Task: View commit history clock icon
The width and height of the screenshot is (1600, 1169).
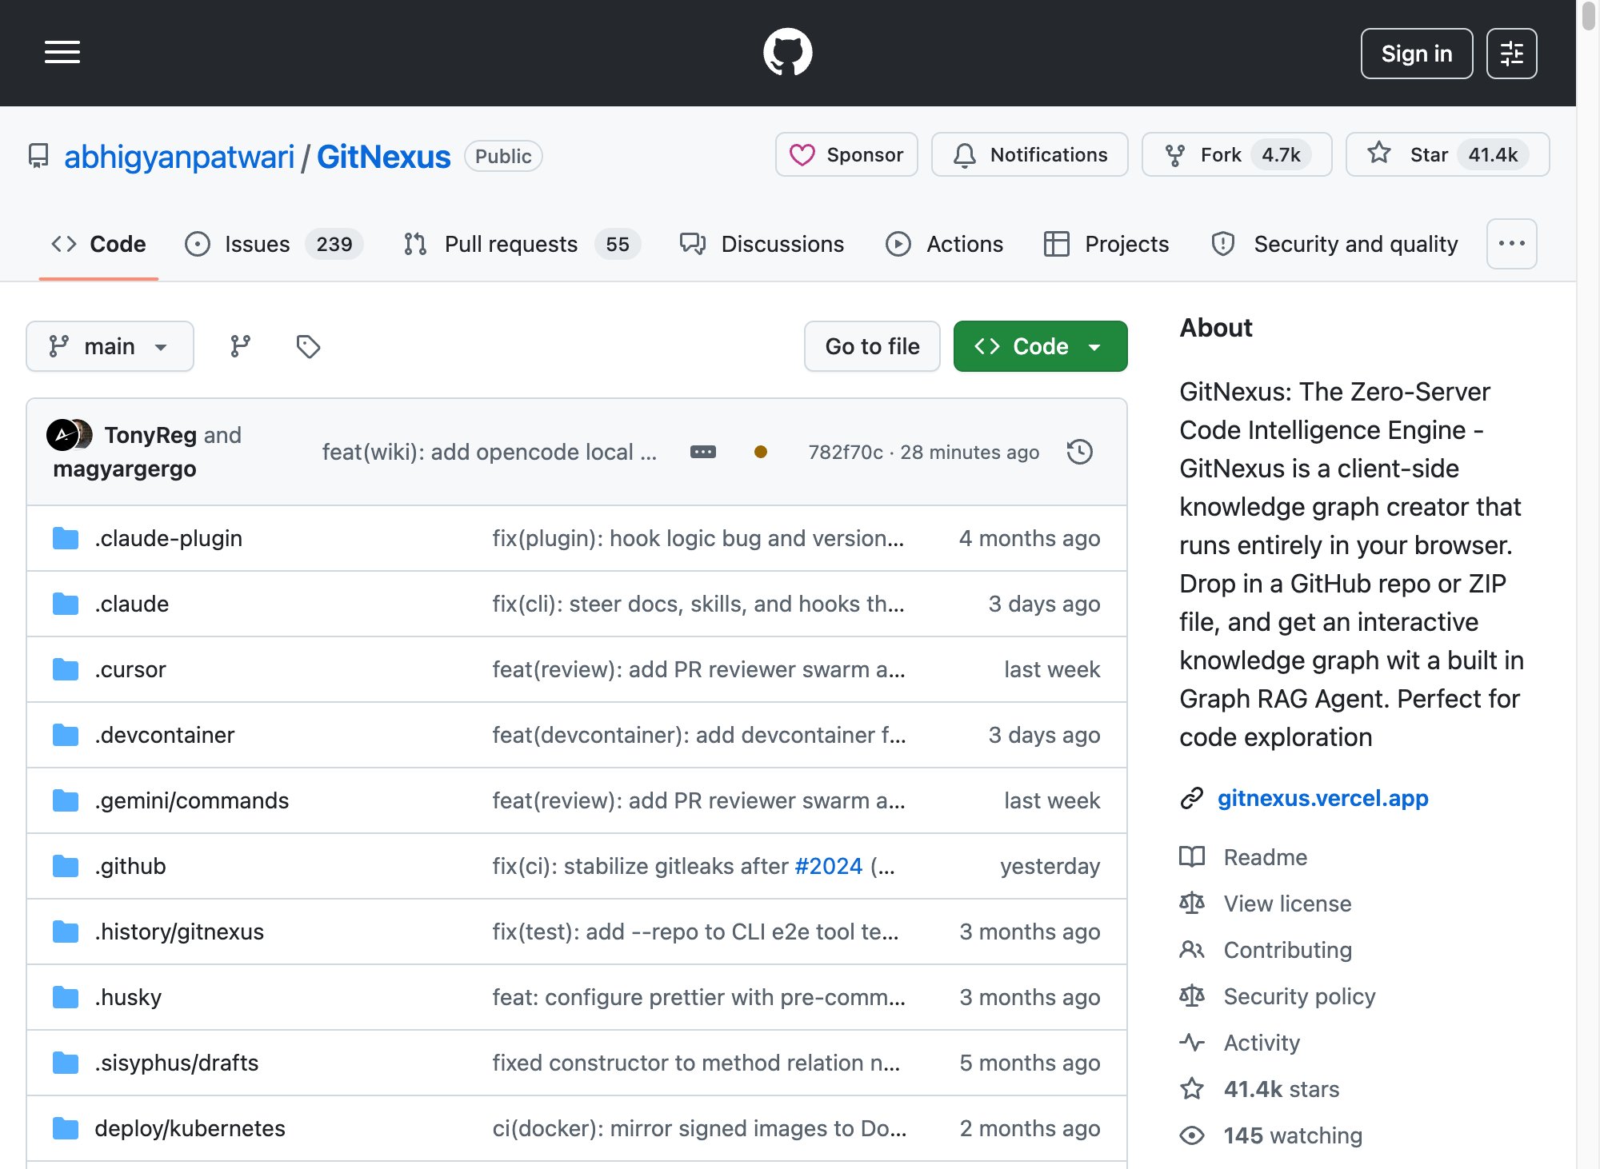Action: pos(1080,452)
